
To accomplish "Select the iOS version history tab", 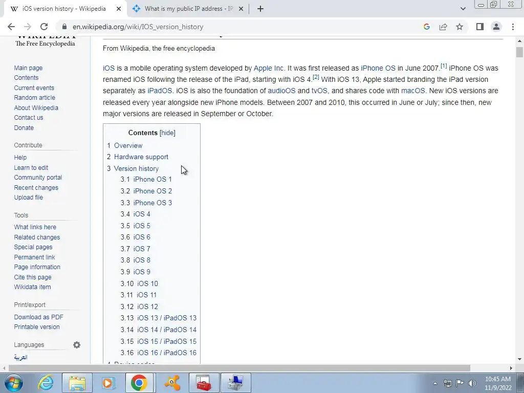I will click(x=63, y=9).
